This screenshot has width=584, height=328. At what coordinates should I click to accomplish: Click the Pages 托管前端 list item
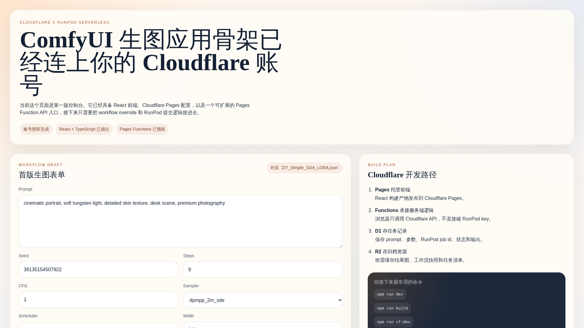pyautogui.click(x=393, y=190)
